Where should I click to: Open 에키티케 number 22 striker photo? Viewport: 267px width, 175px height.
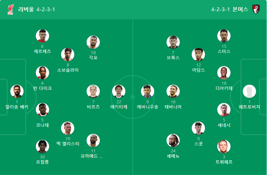119,91
